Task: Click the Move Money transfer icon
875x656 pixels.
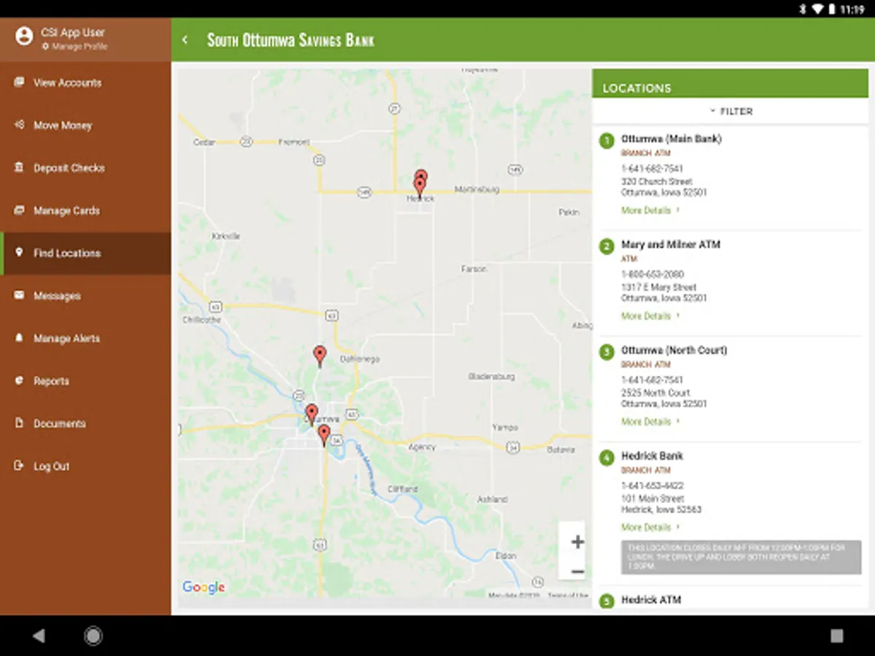Action: tap(19, 125)
